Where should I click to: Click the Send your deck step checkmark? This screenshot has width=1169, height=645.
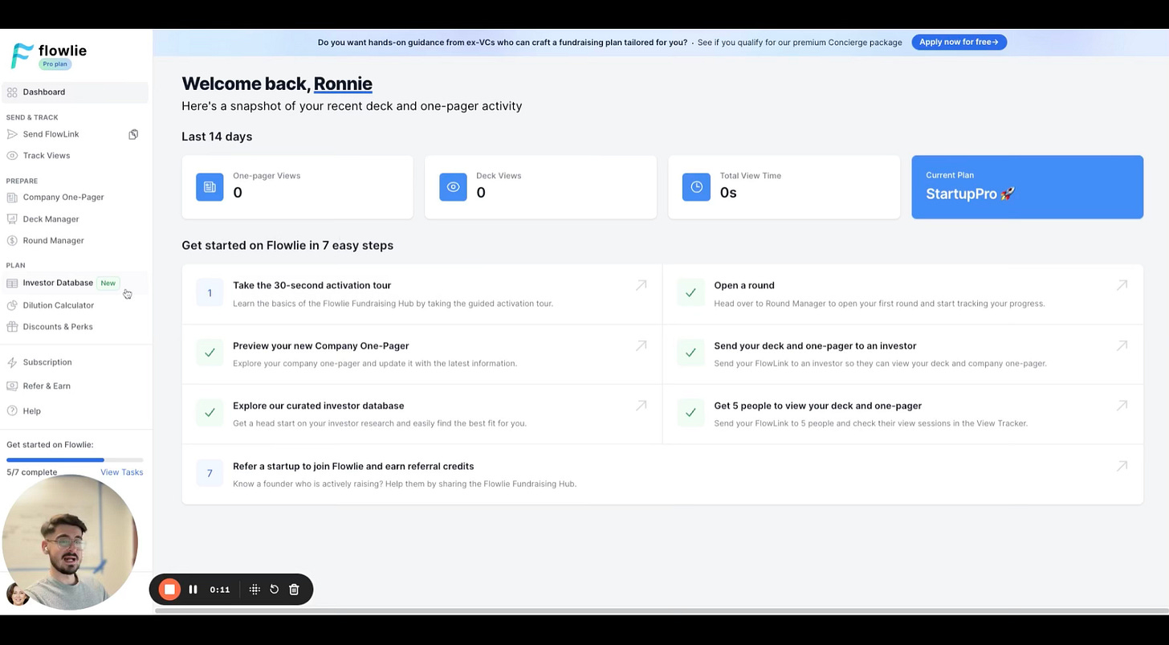[690, 353]
